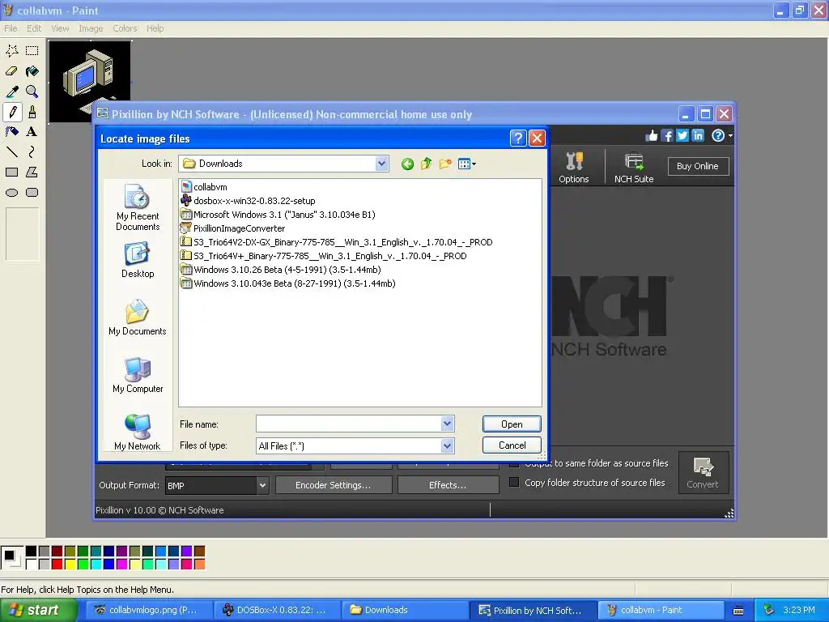
Task: Select the dark red palette swatch
Action: tap(57, 552)
